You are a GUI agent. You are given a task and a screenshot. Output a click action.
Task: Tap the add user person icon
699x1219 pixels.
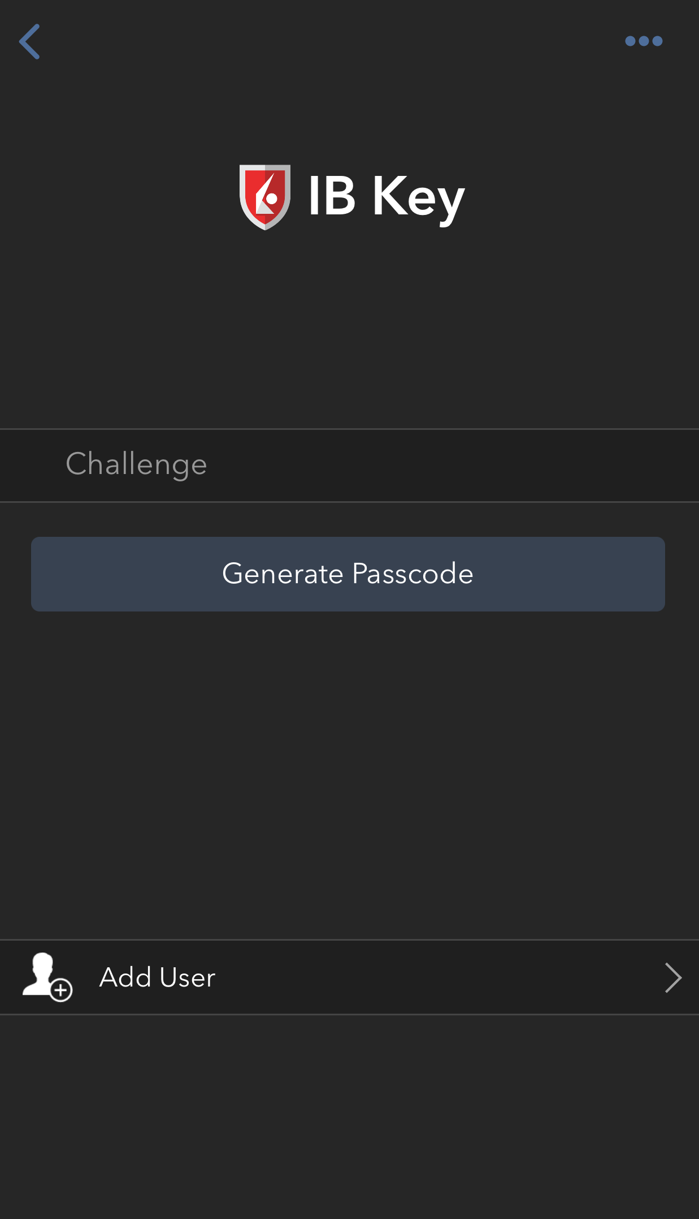47,977
